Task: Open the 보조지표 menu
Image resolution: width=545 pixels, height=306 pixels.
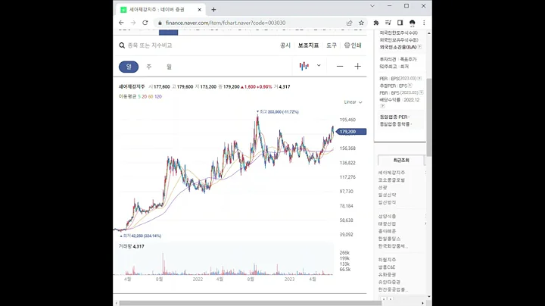Action: coord(308,45)
